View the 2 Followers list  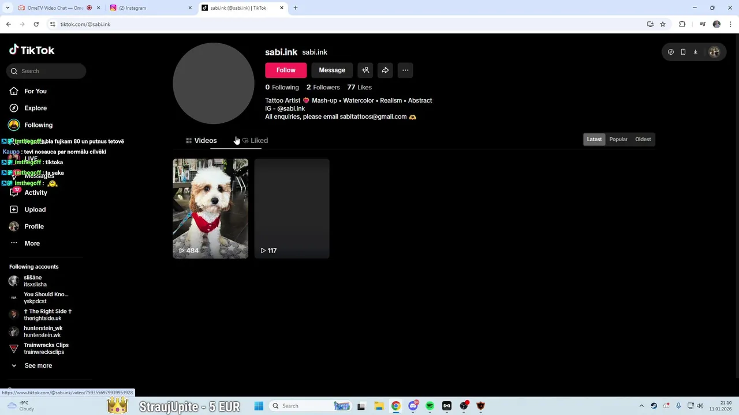pos(323,88)
